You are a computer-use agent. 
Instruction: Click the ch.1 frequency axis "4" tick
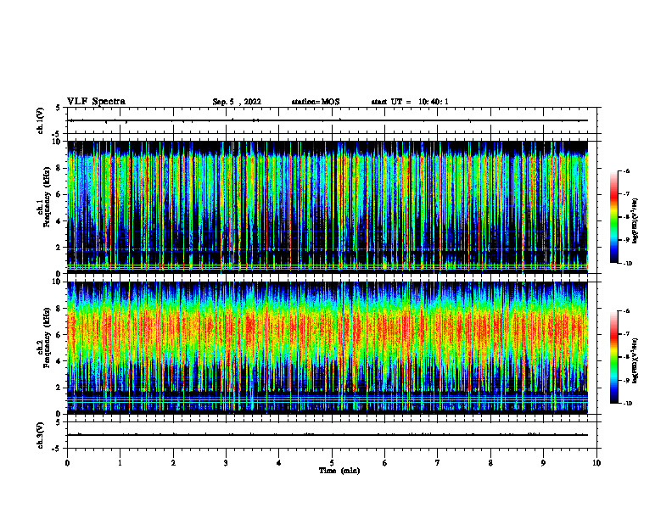point(59,221)
